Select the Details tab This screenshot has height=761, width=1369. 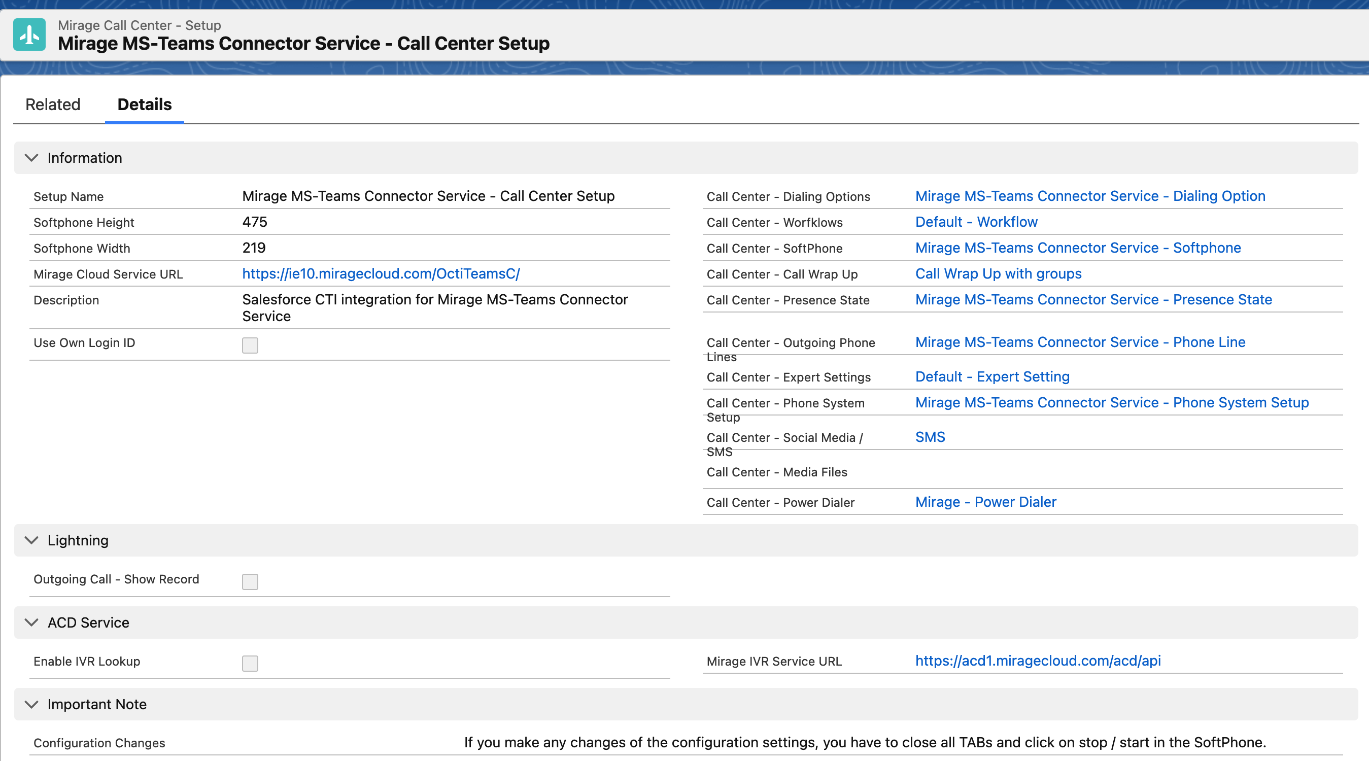coord(145,105)
